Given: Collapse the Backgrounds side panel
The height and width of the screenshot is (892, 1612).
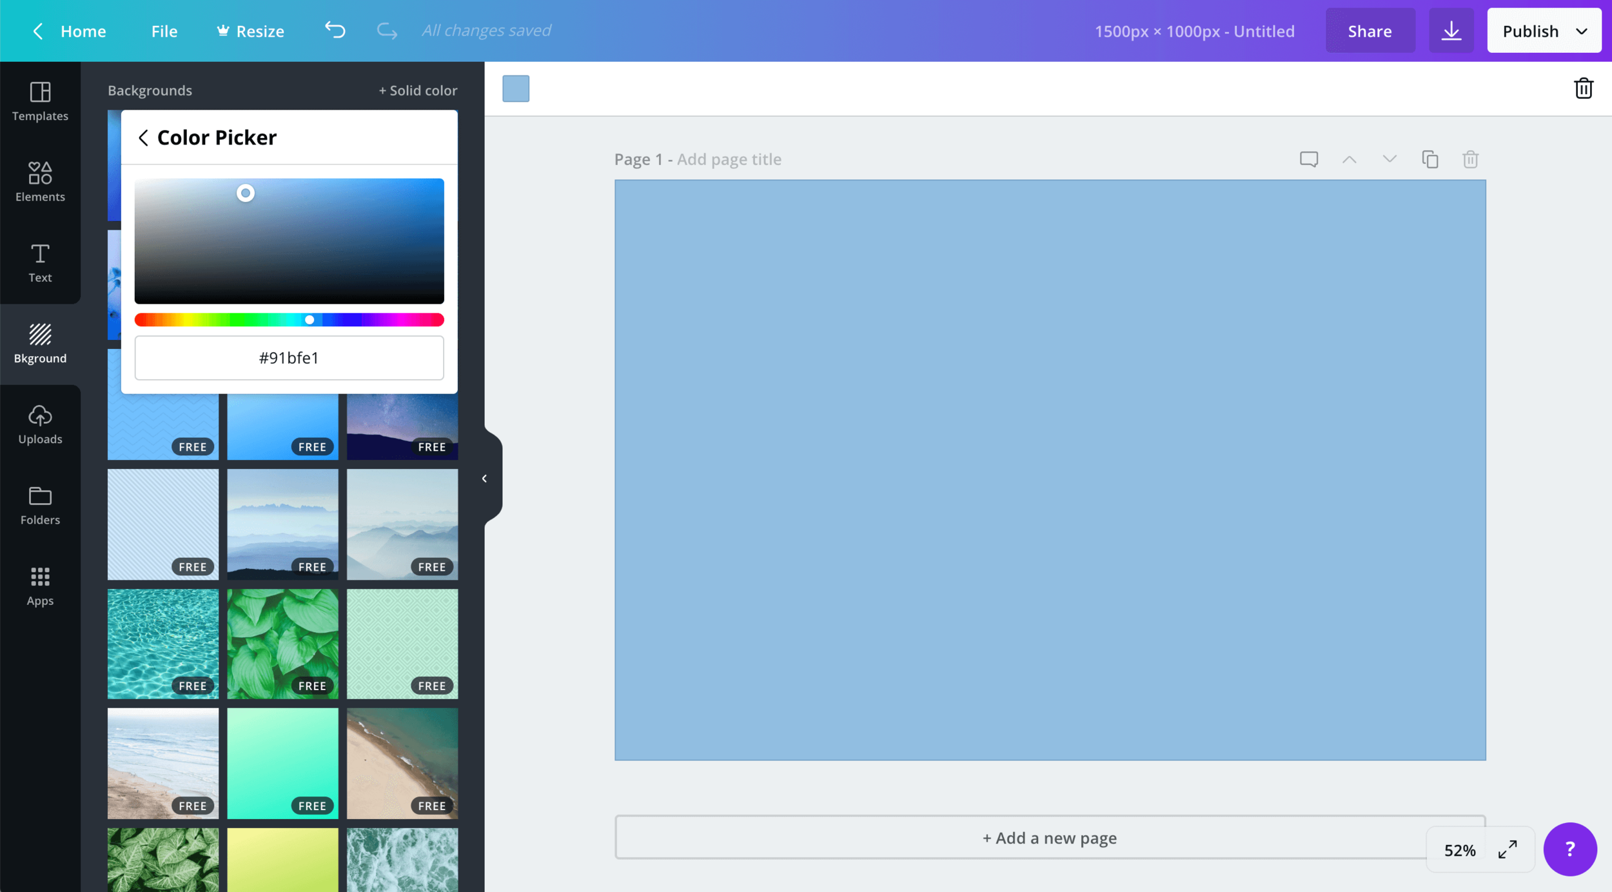Looking at the screenshot, I should coord(484,478).
